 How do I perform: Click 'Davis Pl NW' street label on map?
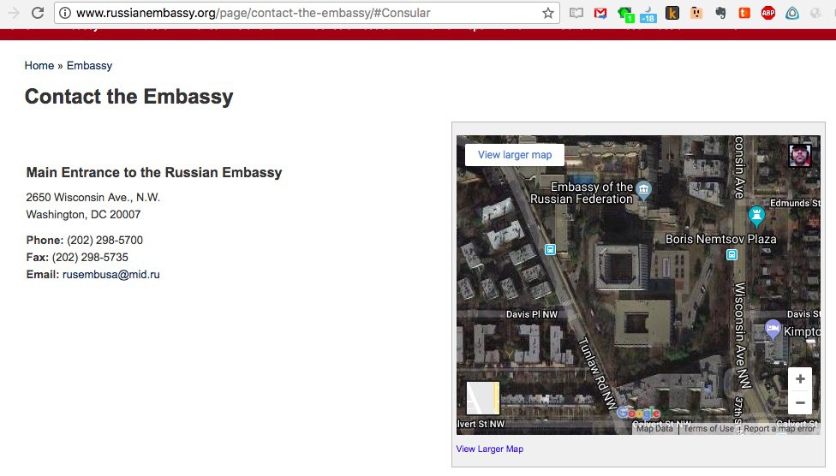coord(532,314)
